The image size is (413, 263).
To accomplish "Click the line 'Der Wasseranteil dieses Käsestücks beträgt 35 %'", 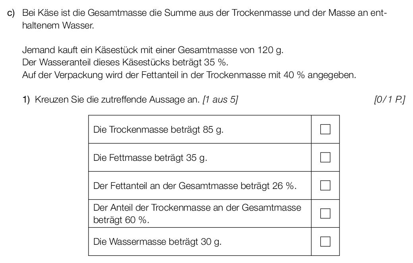I will click(125, 62).
